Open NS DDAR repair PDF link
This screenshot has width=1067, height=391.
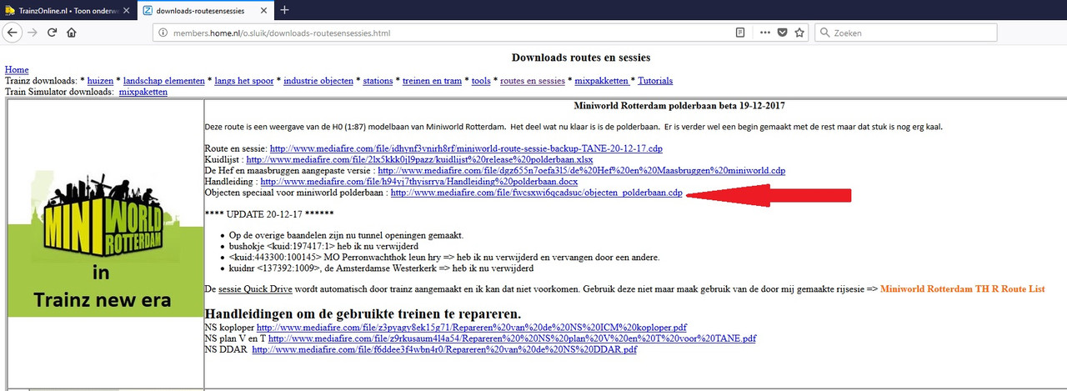(x=444, y=350)
